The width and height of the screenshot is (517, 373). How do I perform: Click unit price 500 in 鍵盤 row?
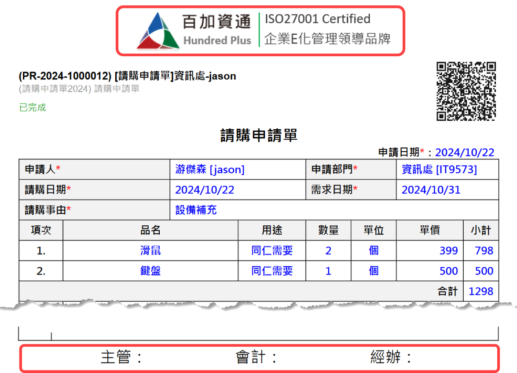tap(449, 271)
